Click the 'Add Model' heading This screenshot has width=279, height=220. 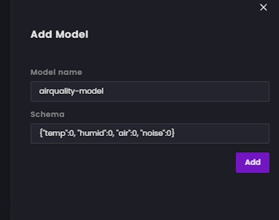(x=59, y=34)
